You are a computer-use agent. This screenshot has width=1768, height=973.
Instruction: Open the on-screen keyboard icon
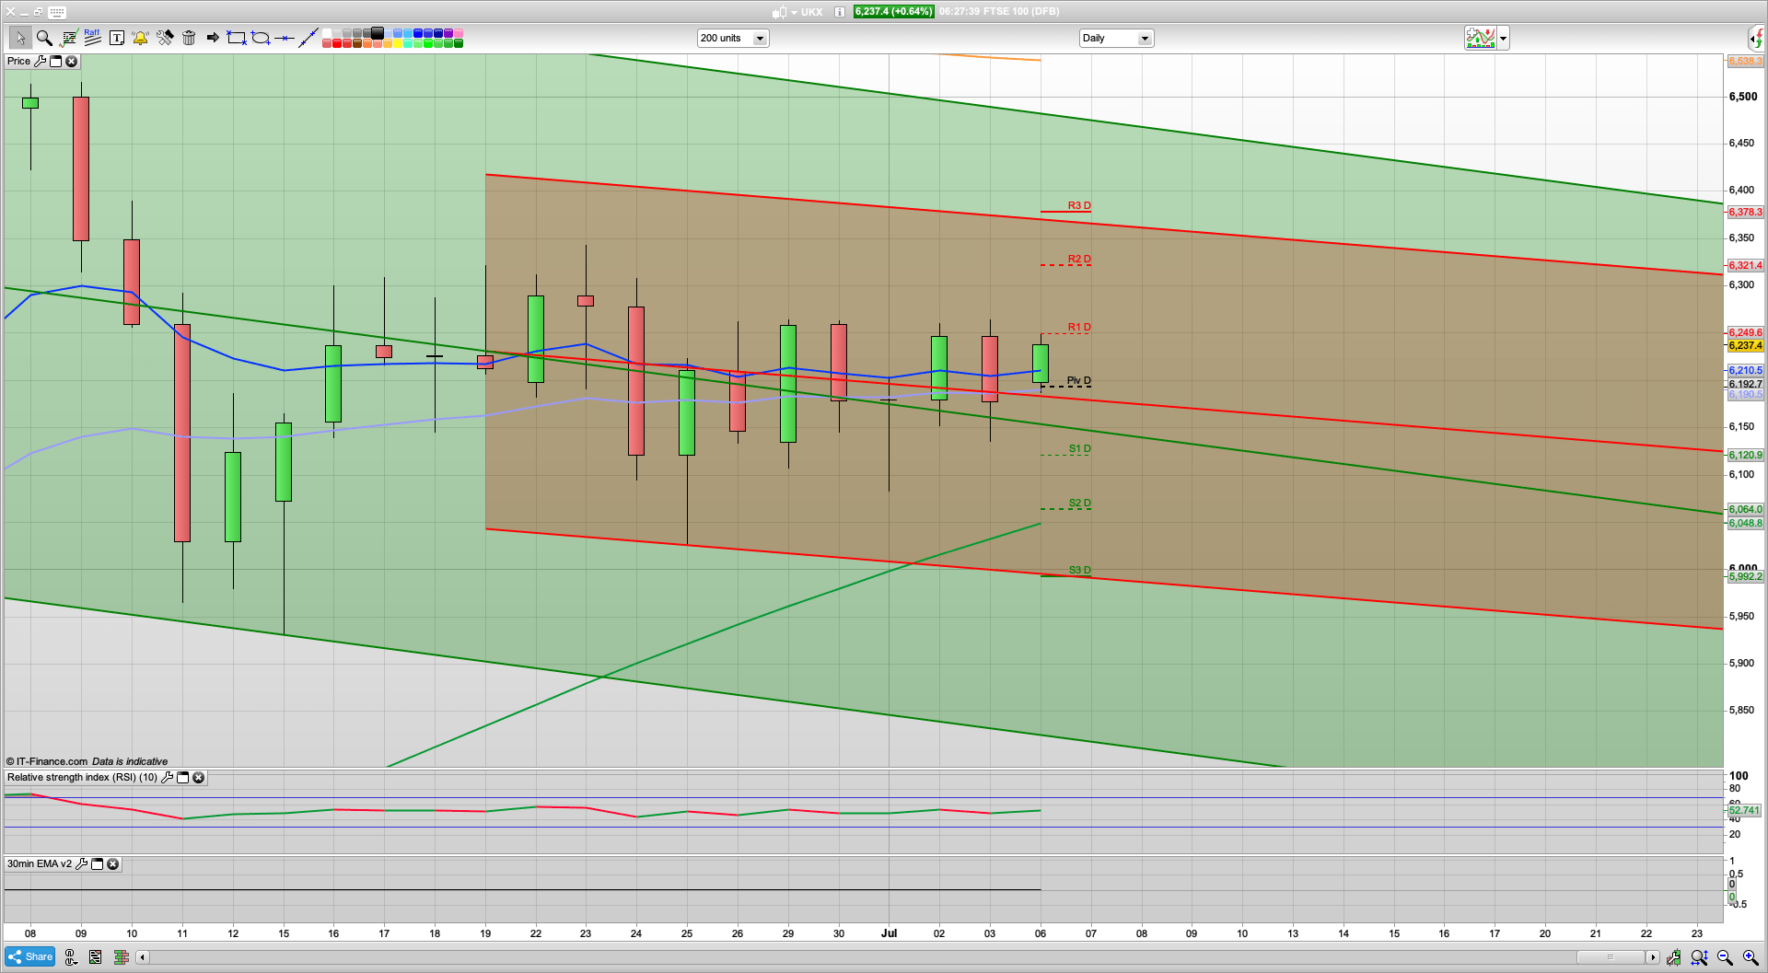coord(57,12)
